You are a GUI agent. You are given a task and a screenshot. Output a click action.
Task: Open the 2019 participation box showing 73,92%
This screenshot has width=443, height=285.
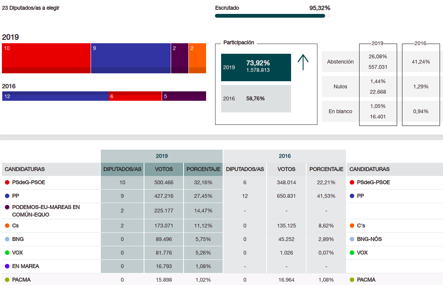(x=256, y=67)
